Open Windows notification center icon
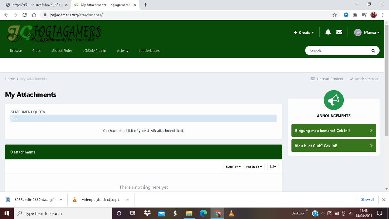 pyautogui.click(x=379, y=213)
